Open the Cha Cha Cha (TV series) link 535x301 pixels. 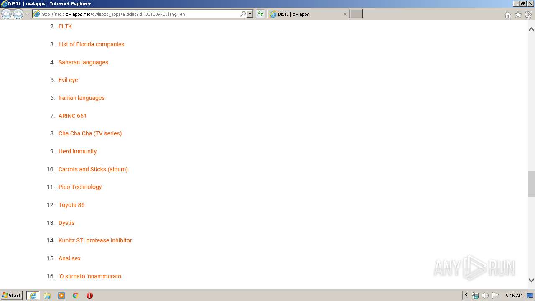click(90, 133)
